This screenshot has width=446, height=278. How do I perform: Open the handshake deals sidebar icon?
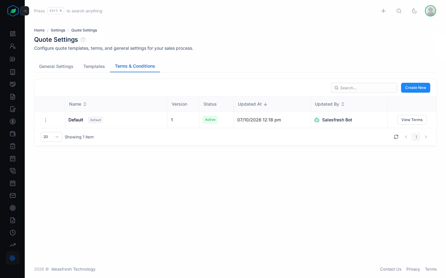tap(13, 84)
